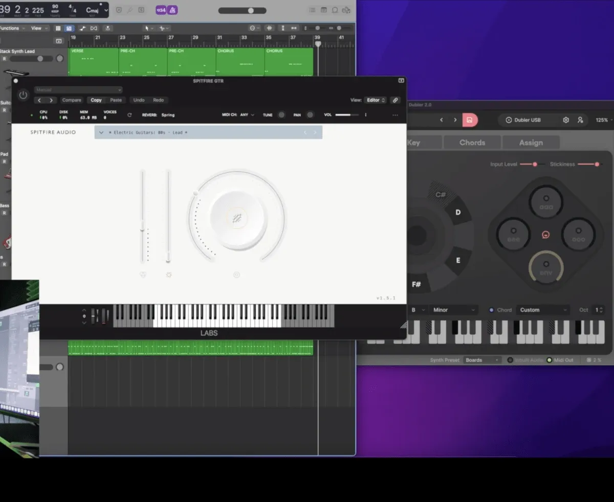Open the media Browsers icon in Logic
Image resolution: width=614 pixels, height=502 pixels.
[346, 10]
